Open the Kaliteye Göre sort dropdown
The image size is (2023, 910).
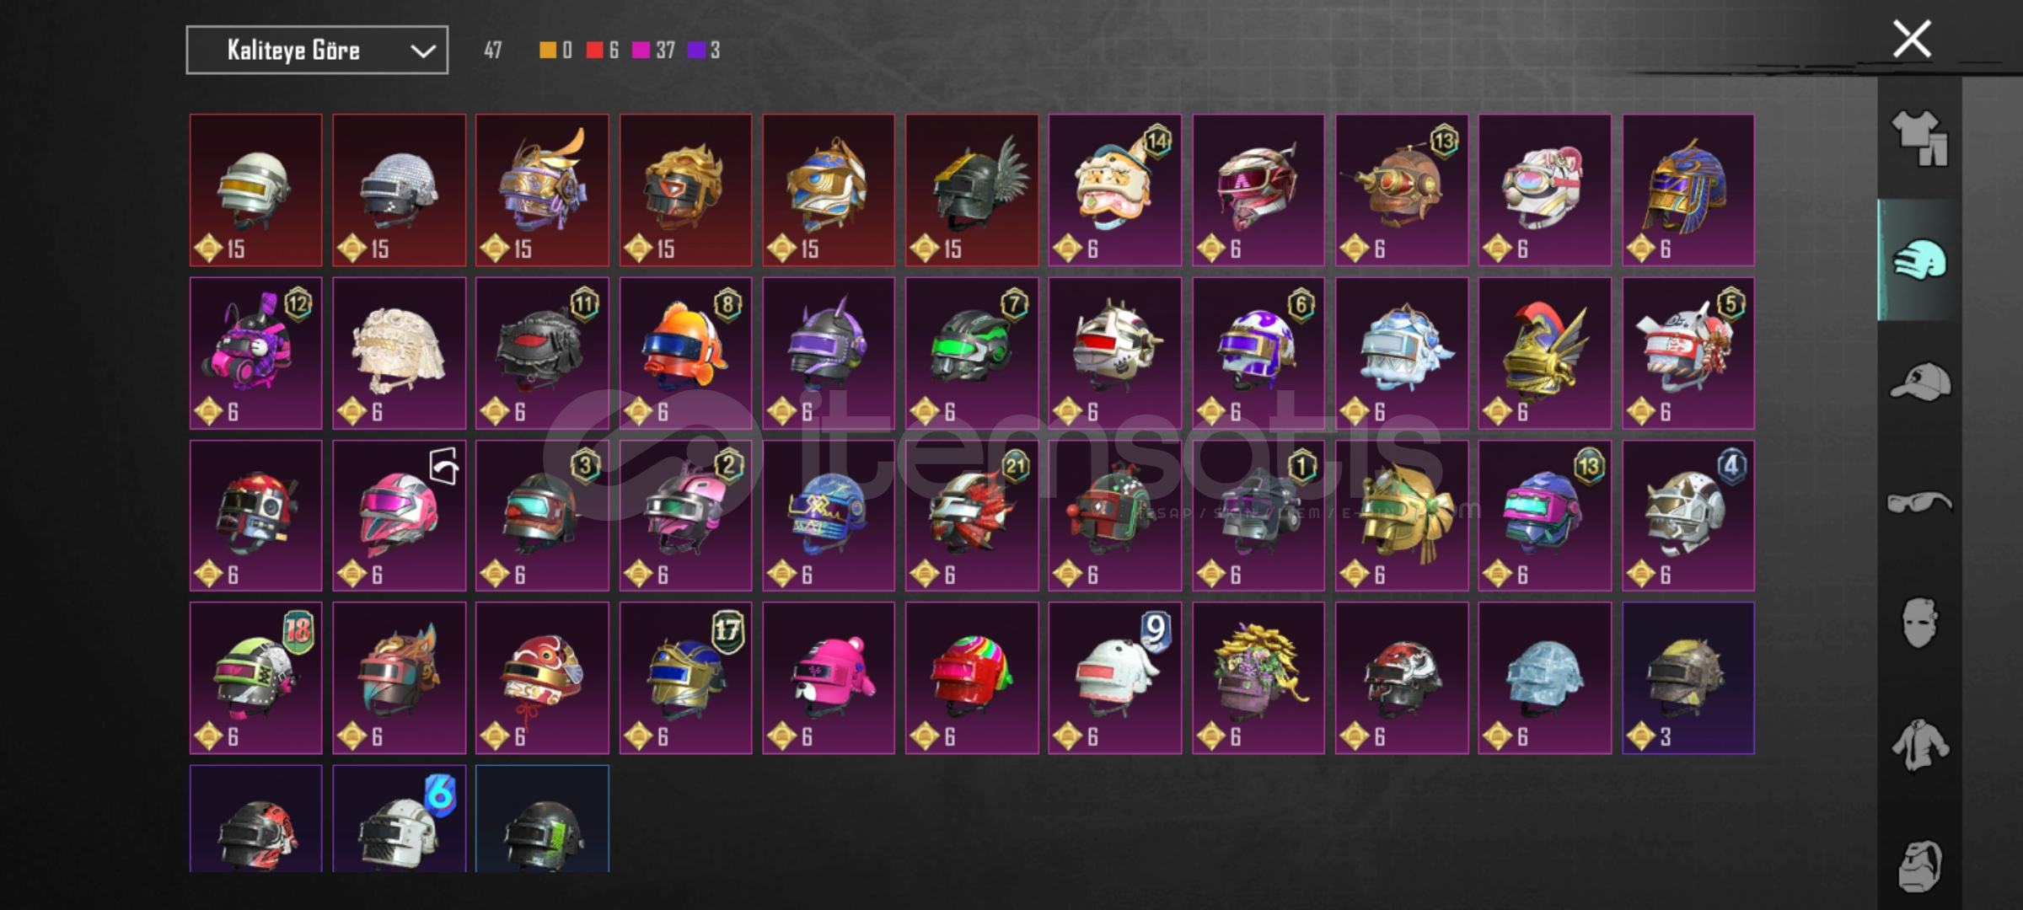[x=317, y=51]
